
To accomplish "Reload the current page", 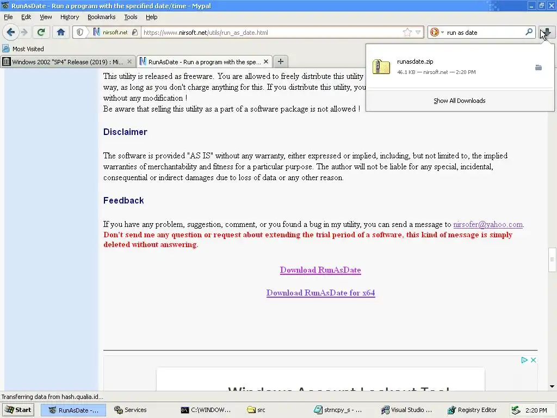I will pyautogui.click(x=41, y=32).
